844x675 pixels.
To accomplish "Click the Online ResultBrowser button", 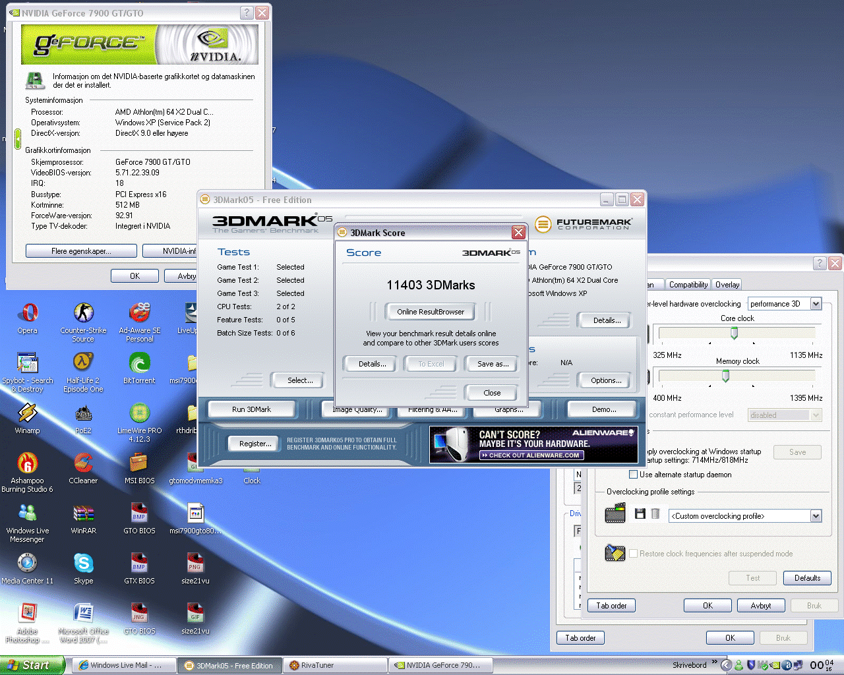I will point(431,312).
